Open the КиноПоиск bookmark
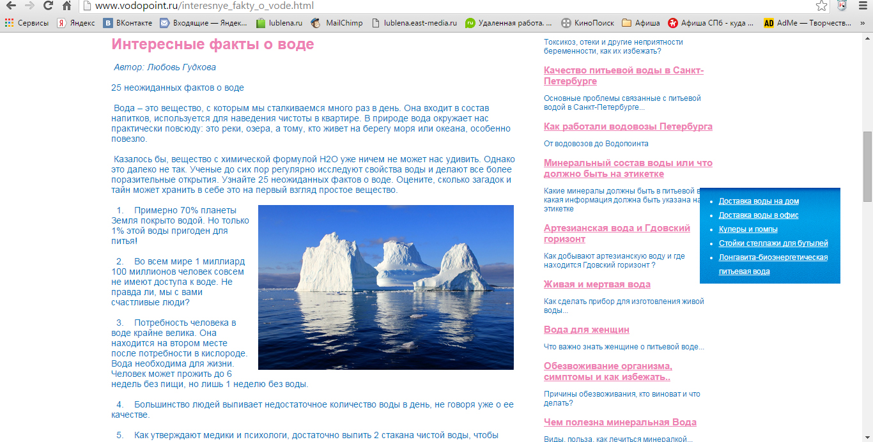Screen dimensions: 873x442 click(x=587, y=23)
